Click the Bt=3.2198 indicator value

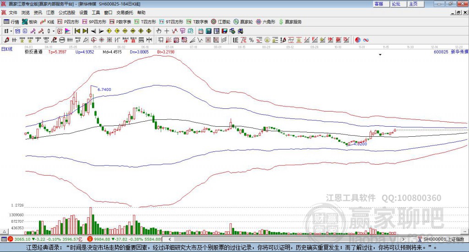[x=166, y=52]
